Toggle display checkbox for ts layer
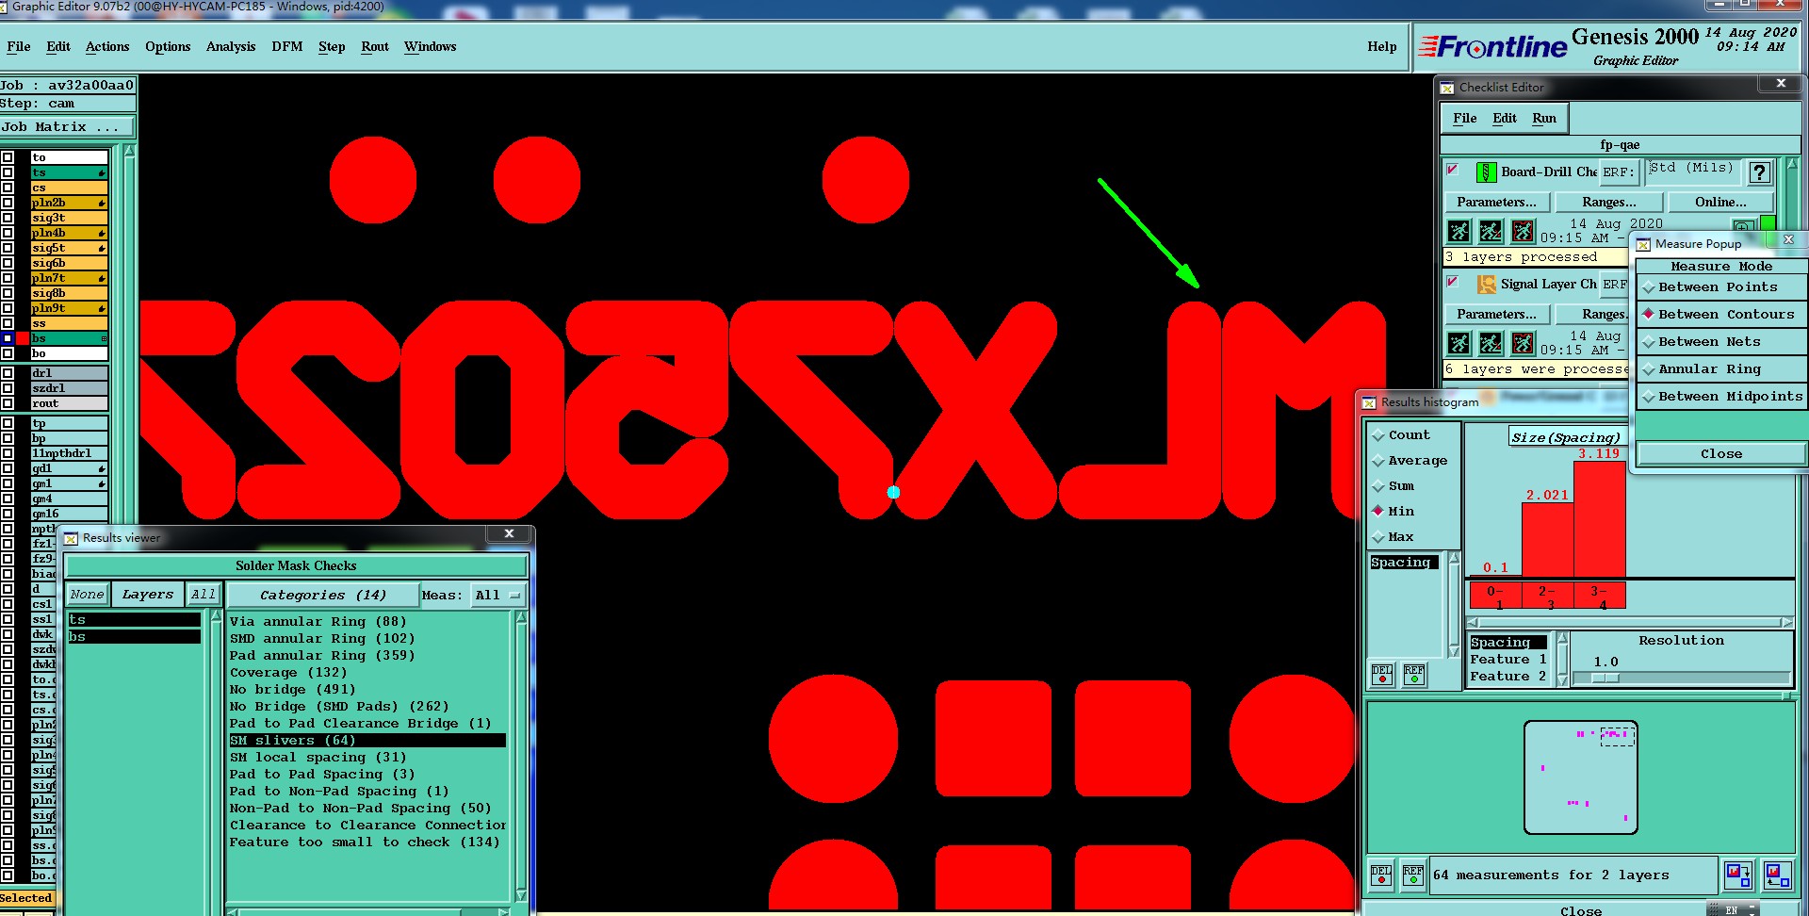1809x916 pixels. click(x=8, y=172)
